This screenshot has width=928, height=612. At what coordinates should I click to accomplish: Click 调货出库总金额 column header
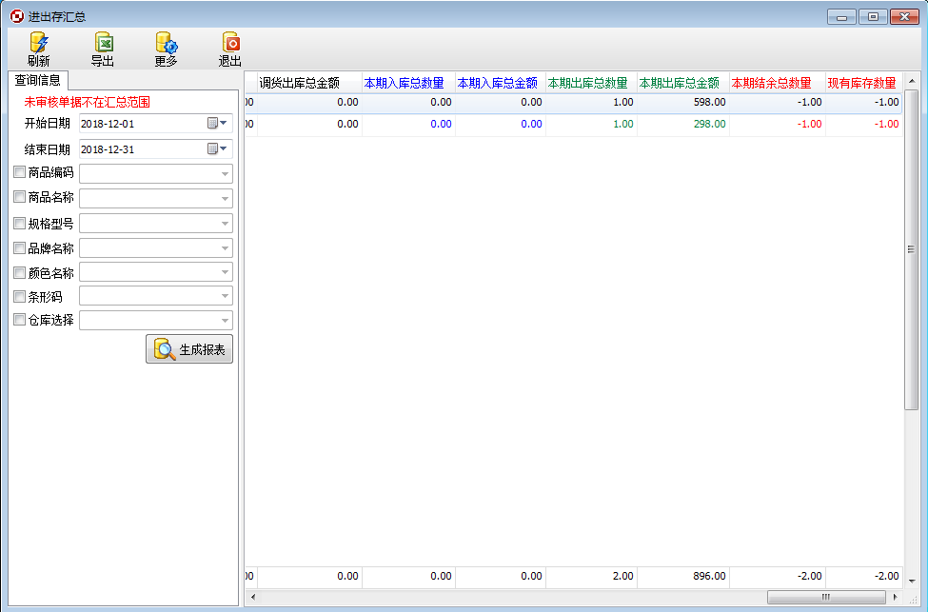(x=310, y=83)
